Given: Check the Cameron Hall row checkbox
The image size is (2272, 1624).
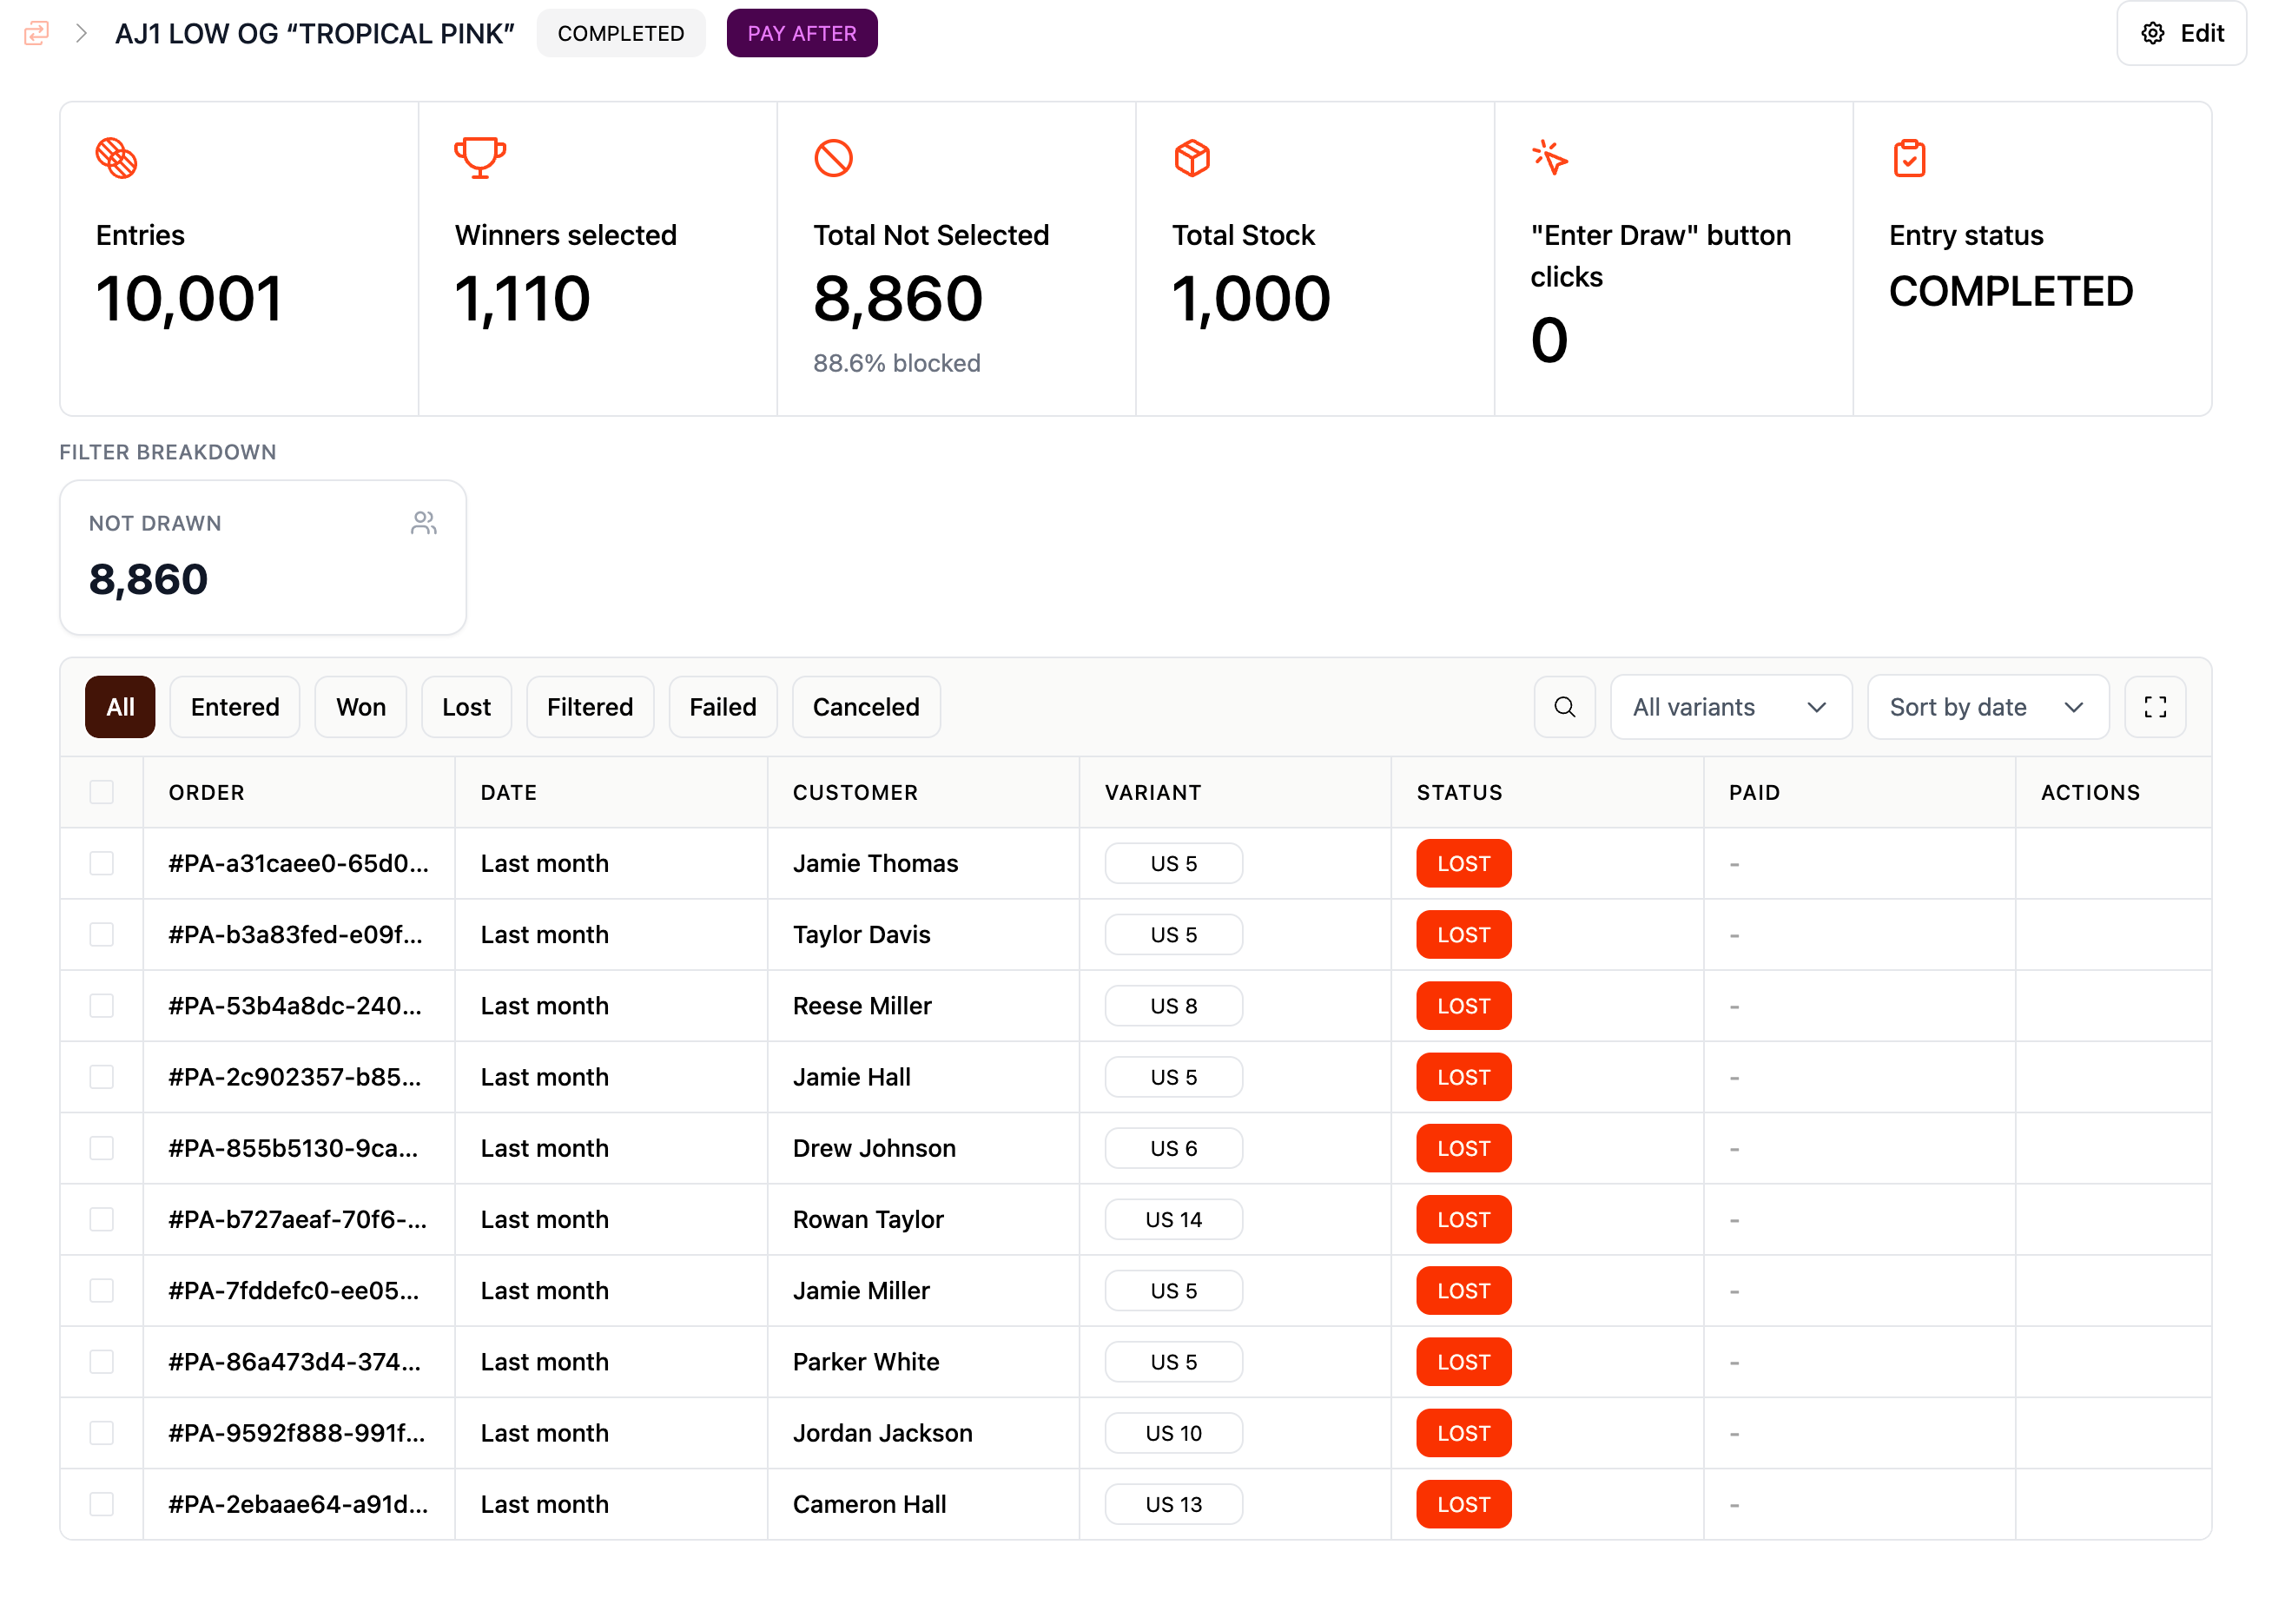Looking at the screenshot, I should click(x=101, y=1503).
